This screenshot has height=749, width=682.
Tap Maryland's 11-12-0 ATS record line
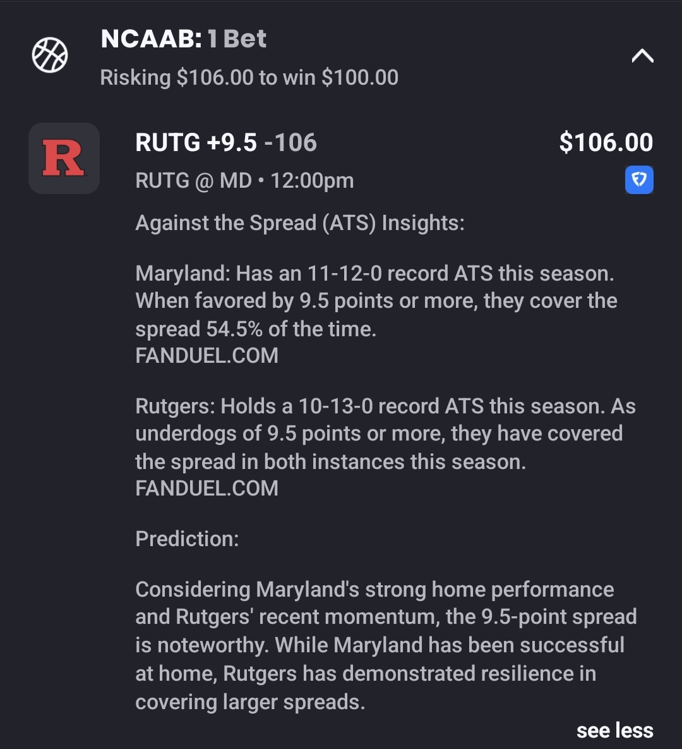(x=374, y=274)
